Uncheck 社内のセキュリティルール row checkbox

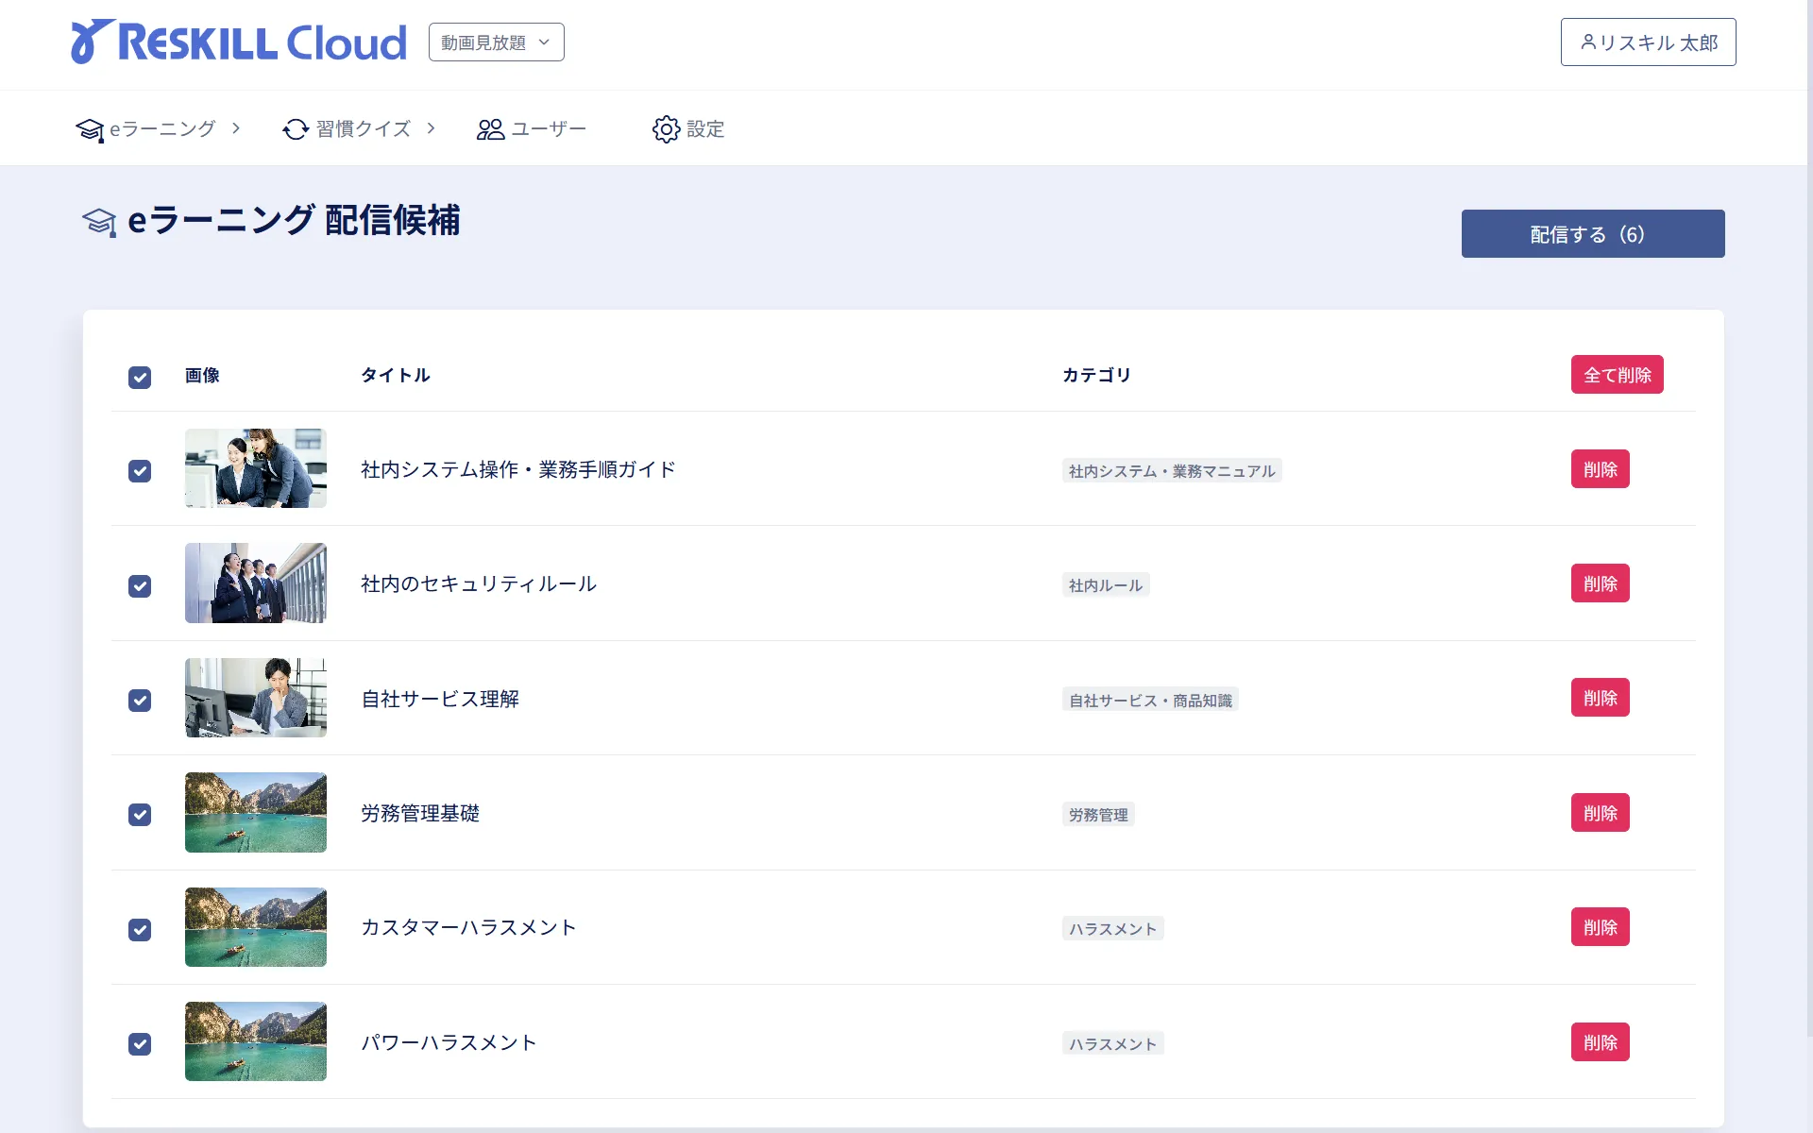[140, 586]
